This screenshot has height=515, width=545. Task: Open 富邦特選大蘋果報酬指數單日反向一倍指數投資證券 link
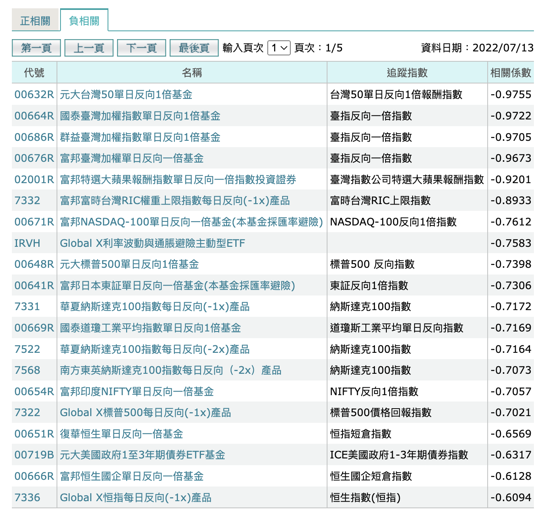click(x=178, y=180)
